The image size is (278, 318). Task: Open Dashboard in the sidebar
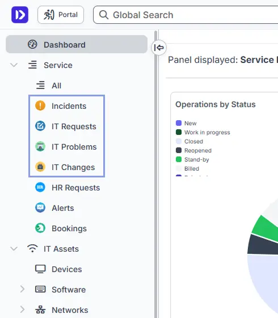pos(77,44)
